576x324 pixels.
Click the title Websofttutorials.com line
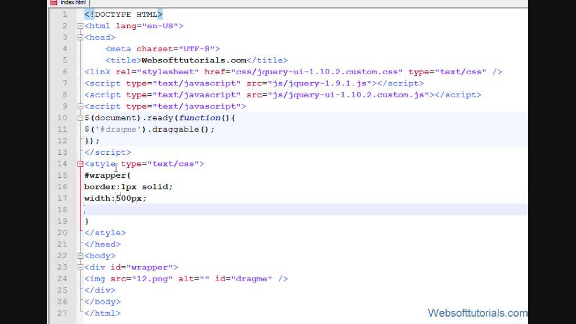click(196, 60)
